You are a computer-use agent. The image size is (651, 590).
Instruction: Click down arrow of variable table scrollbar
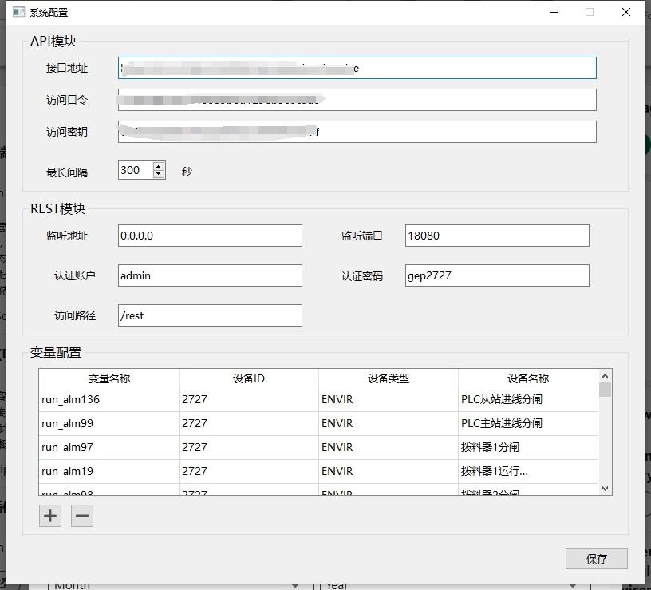(x=605, y=488)
